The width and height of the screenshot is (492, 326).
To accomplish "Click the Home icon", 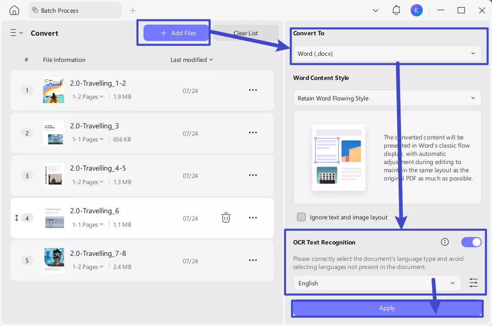I will coord(14,10).
